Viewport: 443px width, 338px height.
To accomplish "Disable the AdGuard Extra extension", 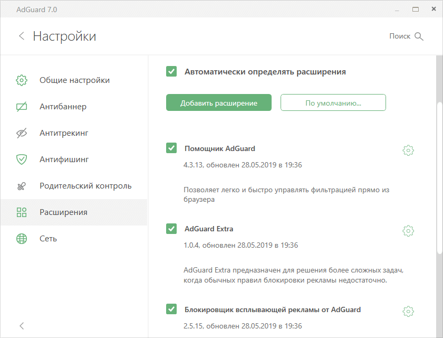I will pyautogui.click(x=171, y=228).
